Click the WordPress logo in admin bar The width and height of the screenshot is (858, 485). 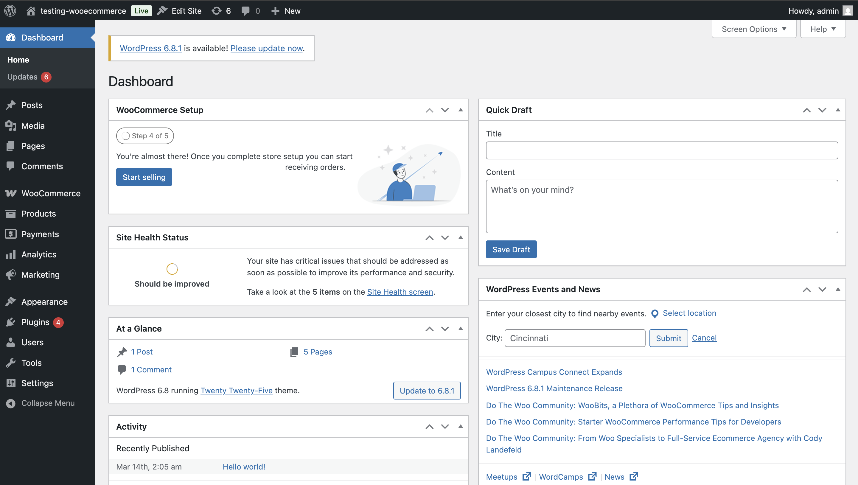point(10,11)
